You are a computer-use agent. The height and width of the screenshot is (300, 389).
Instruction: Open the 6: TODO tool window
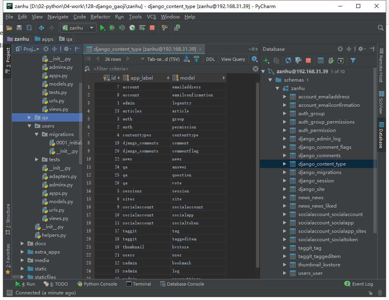(x=56, y=284)
